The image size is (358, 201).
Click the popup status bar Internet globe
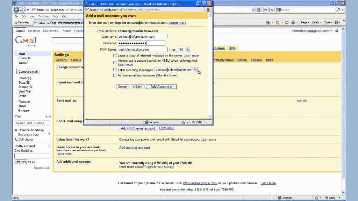click(x=146, y=122)
